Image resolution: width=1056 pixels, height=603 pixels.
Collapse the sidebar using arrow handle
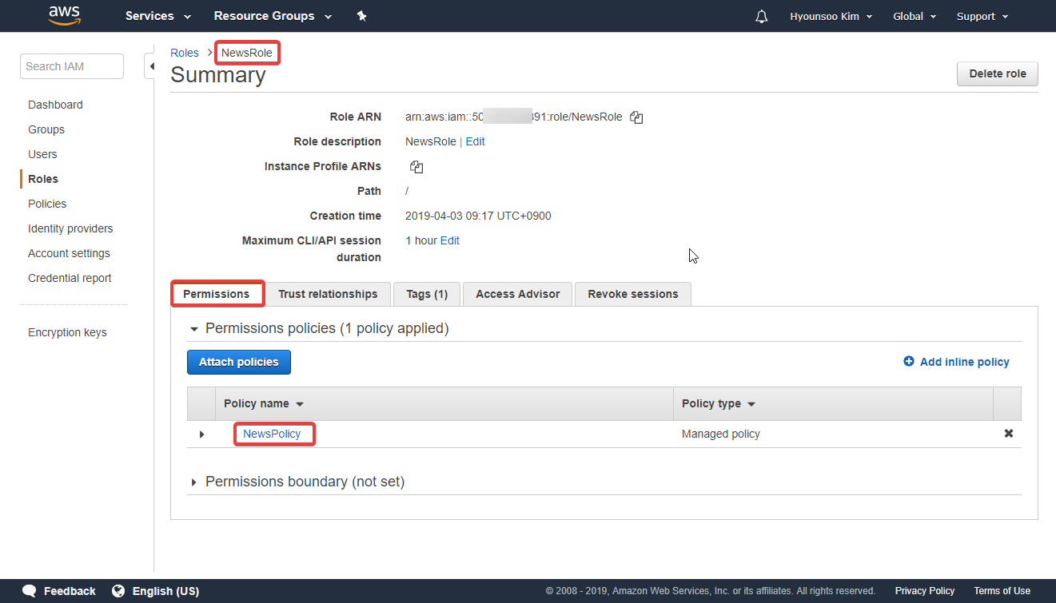coord(150,66)
